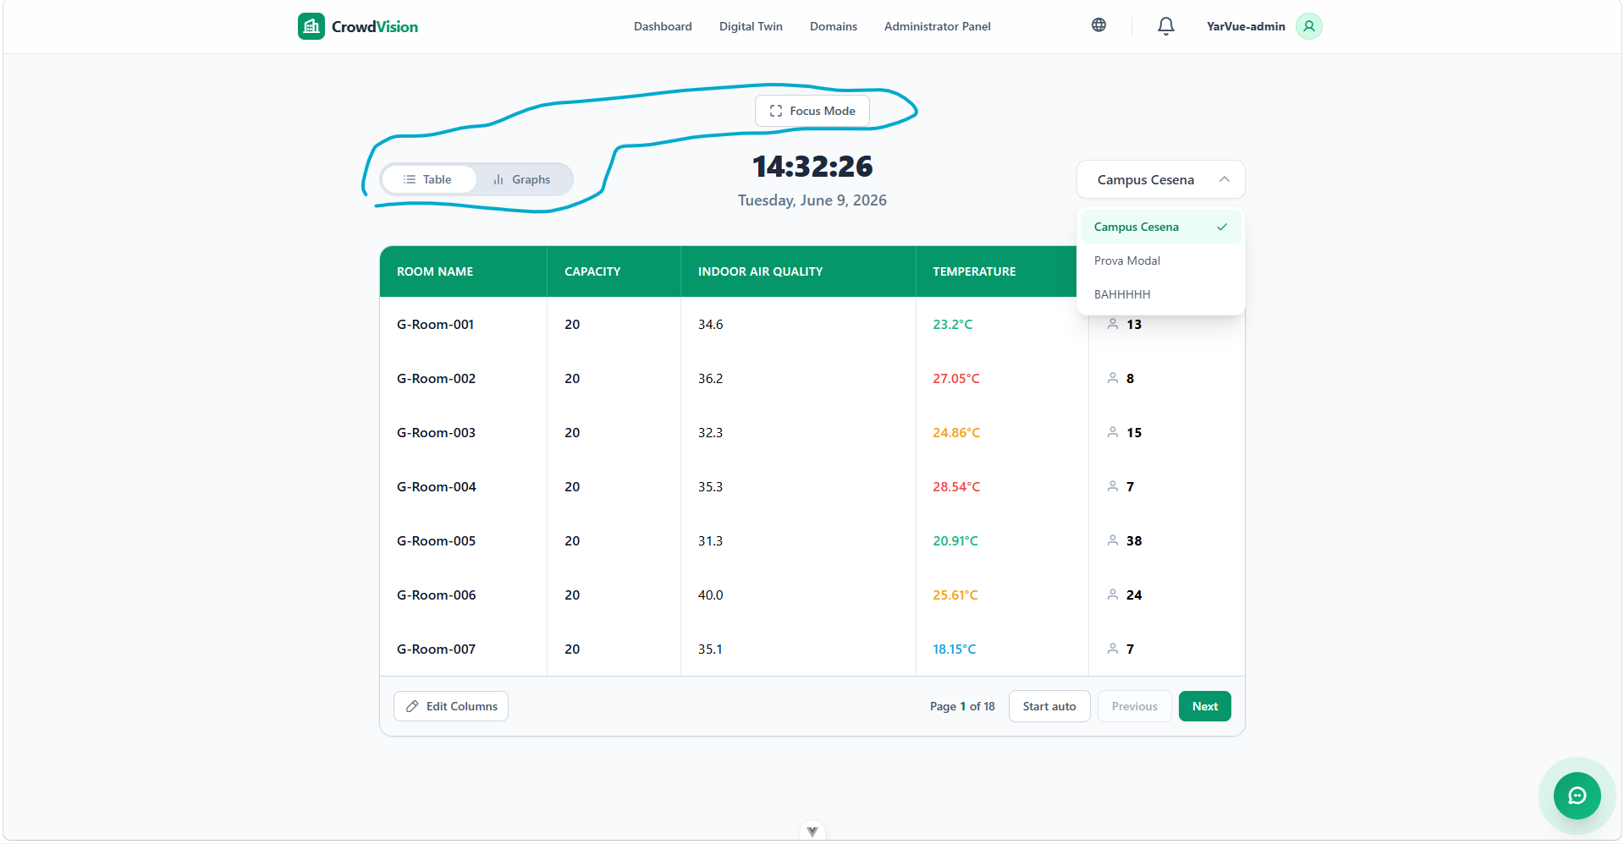Switch to Graphs view toggle

(522, 179)
